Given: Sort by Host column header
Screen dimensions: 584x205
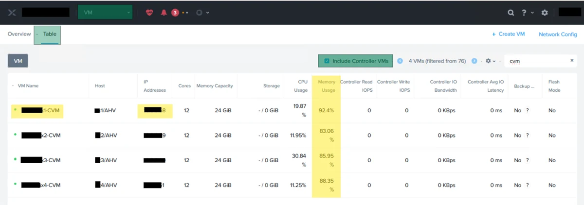Looking at the screenshot, I should (100, 86).
